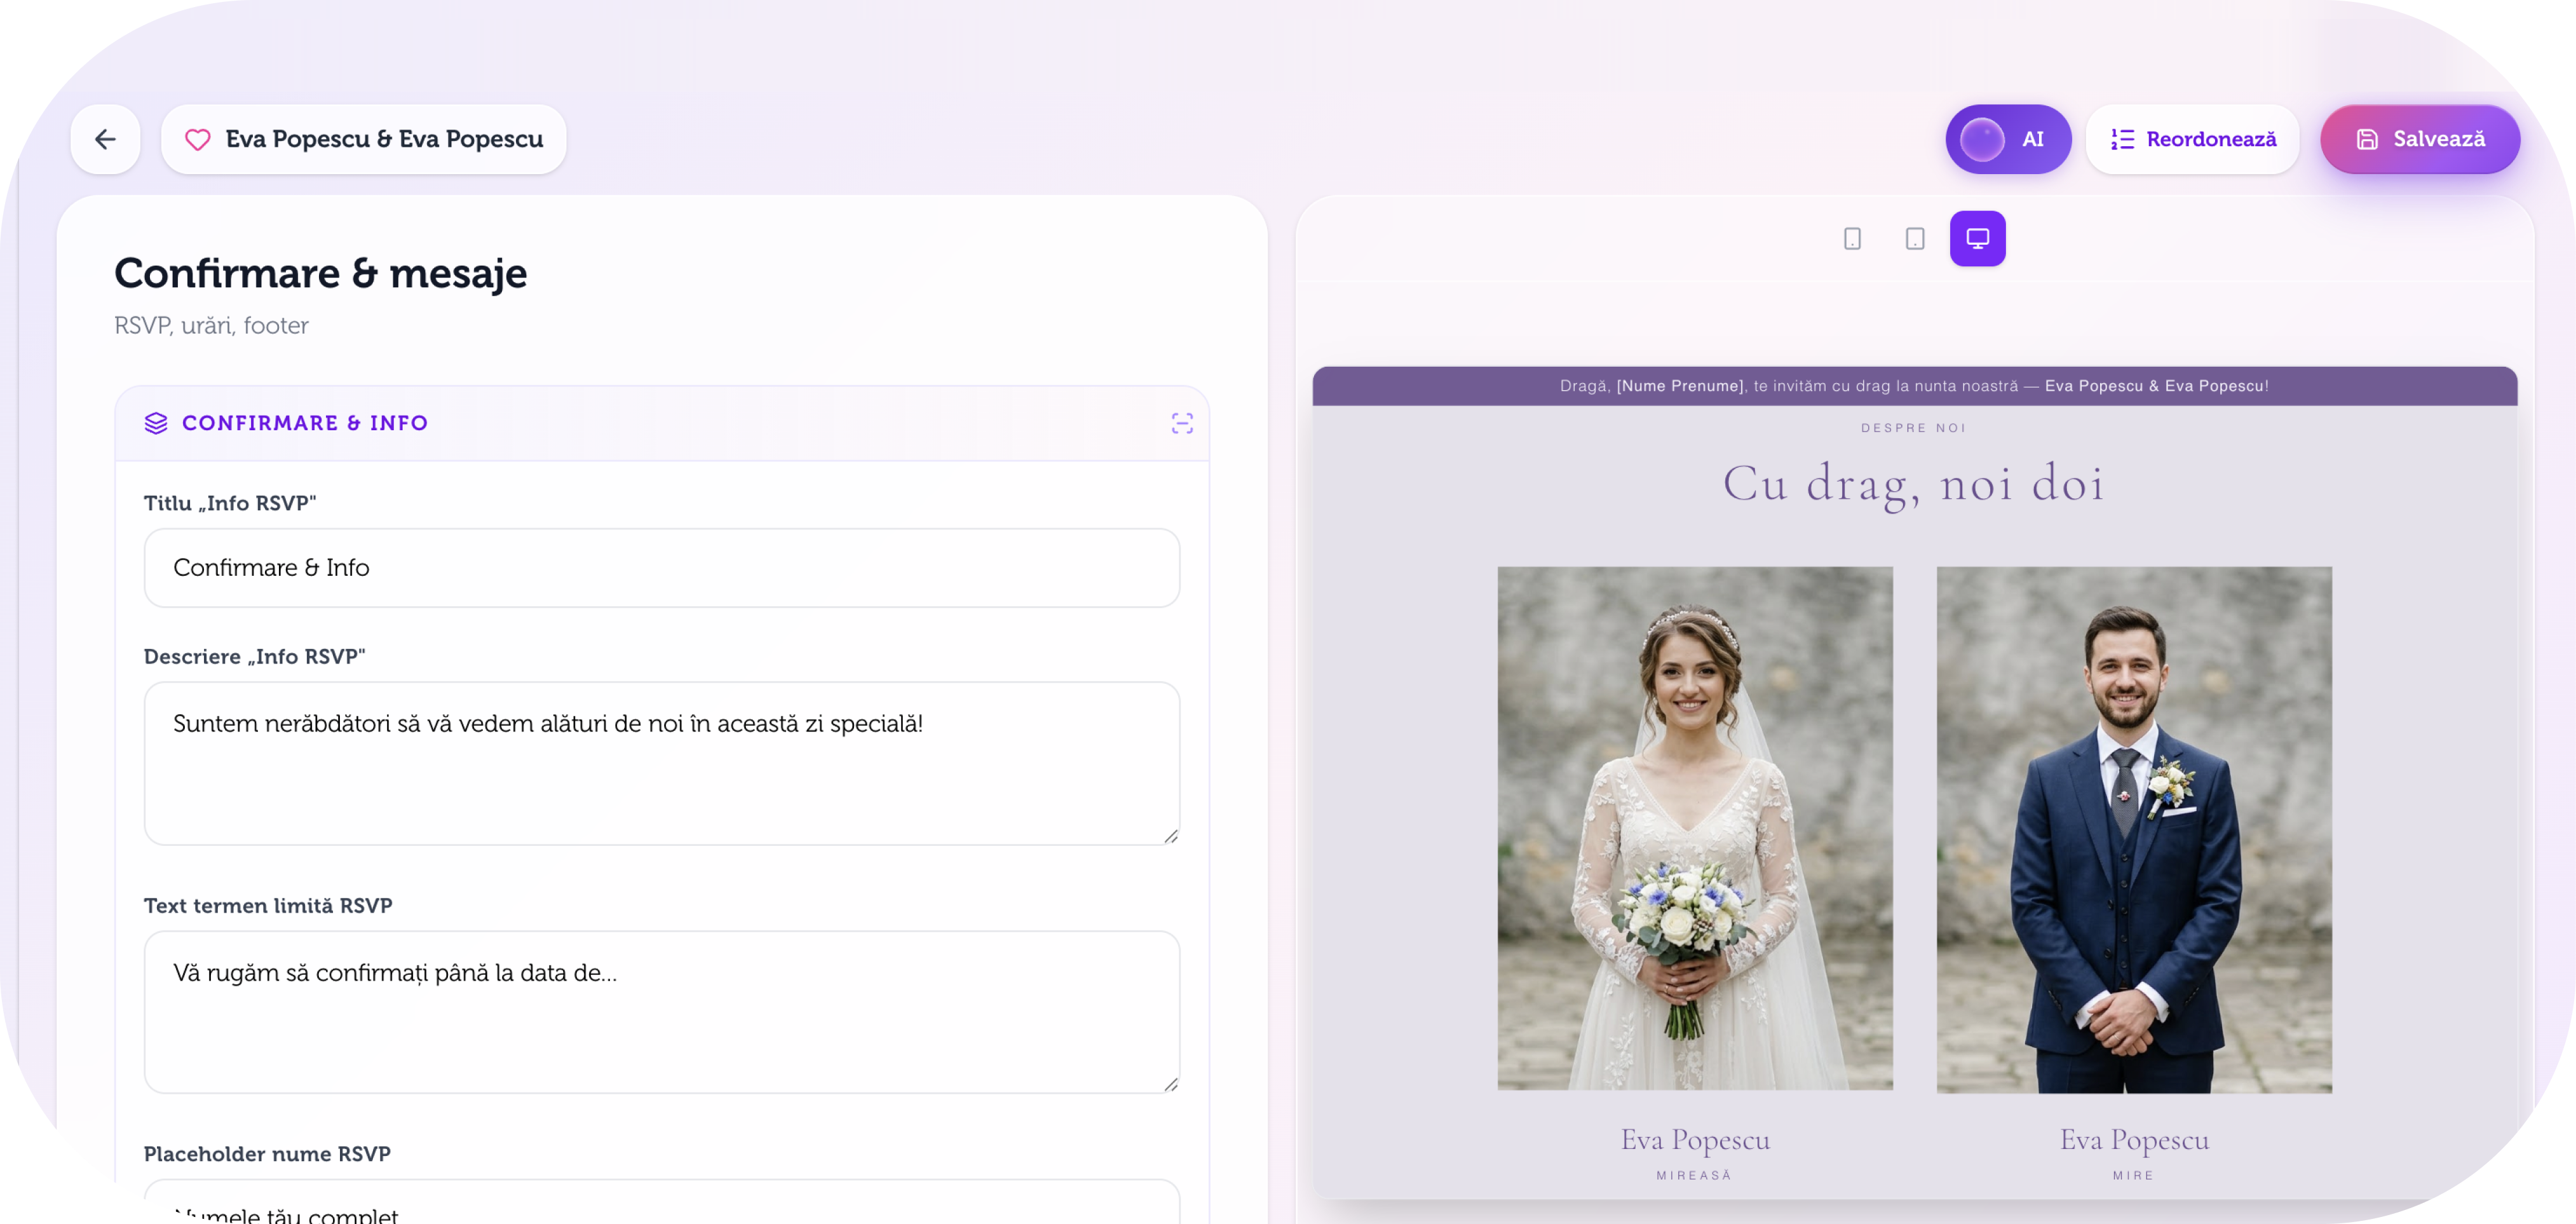Click the bride's name 'Eva Popescu' under her photo
Screen dimensions: 2576x1224
[x=1695, y=1140]
